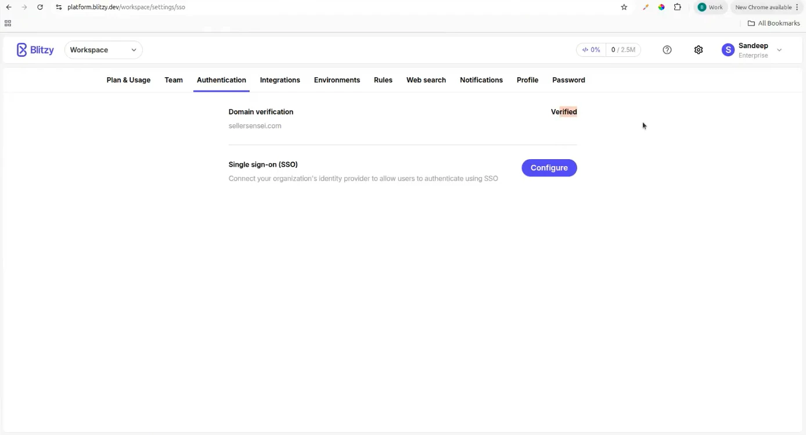Click the SSO identity provider description text
The width and height of the screenshot is (806, 435).
pyautogui.click(x=363, y=178)
